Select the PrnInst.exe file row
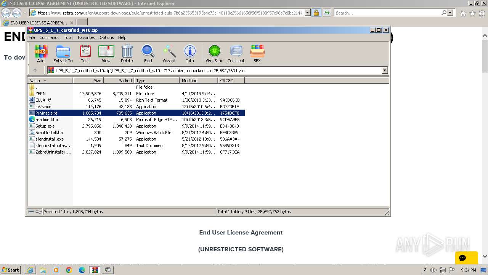488x275 pixels. pyautogui.click(x=136, y=113)
